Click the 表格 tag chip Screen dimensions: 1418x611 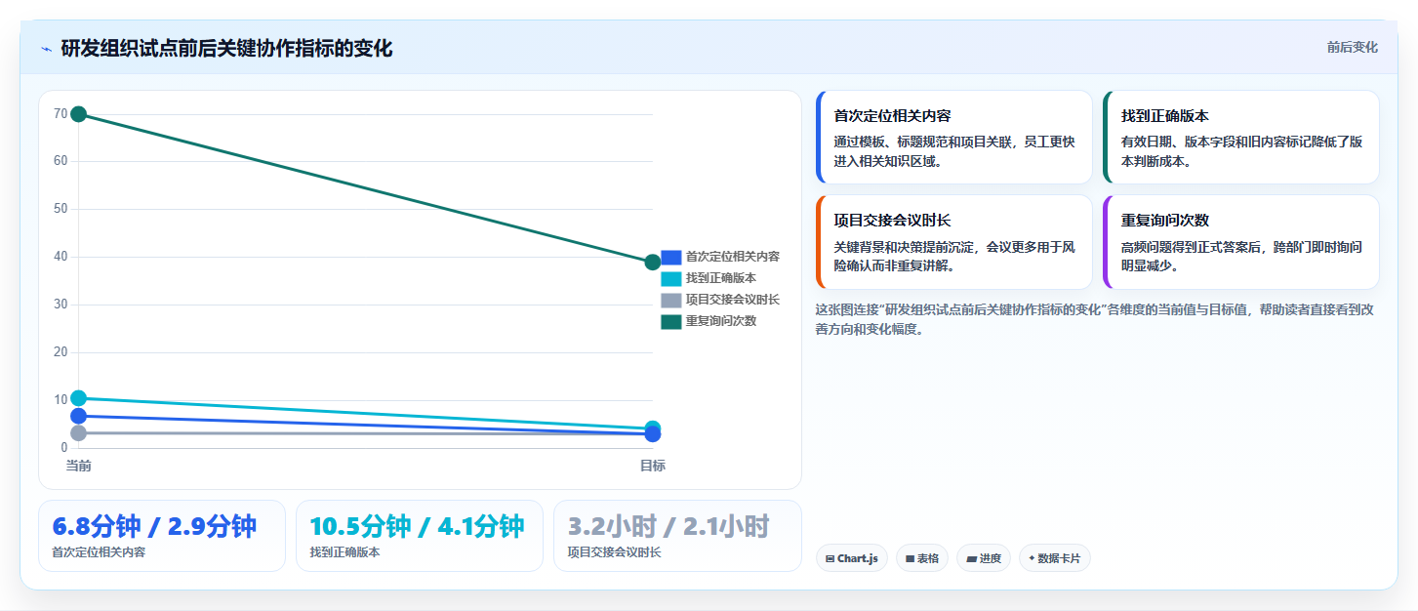pos(922,558)
